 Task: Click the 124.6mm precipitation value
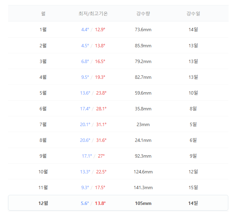point(143,172)
